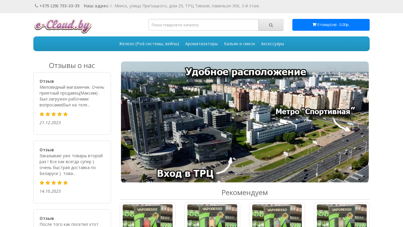Expand the Кальян и смеси category
Viewport: 403px width, 227px height.
click(x=239, y=44)
